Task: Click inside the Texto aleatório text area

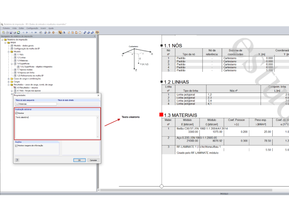Action: pyautogui.click(x=56, y=127)
